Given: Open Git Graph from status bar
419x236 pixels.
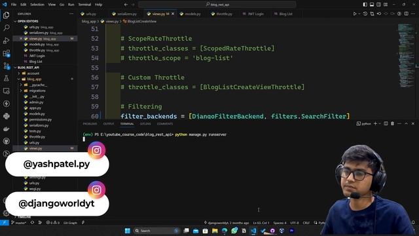Looking at the screenshot, I should click(70, 223).
